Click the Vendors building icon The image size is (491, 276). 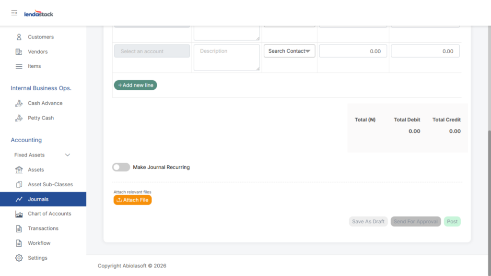click(x=19, y=52)
